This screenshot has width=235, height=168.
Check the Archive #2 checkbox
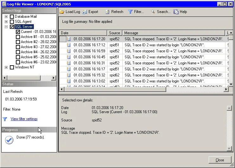tap(18, 42)
